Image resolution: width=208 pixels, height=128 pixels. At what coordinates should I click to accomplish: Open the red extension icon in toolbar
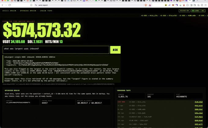(184, 5)
